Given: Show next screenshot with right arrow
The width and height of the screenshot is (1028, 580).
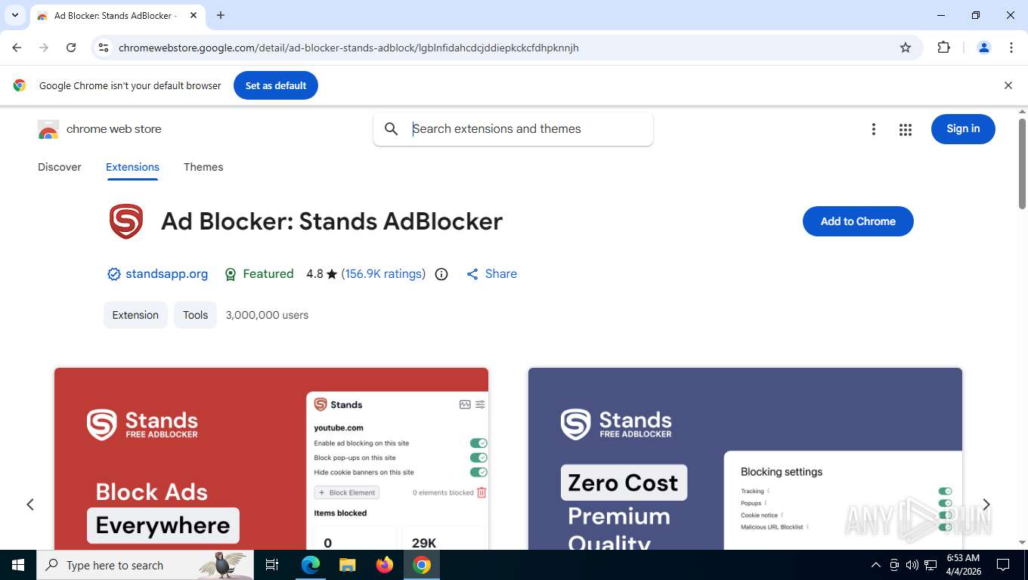Looking at the screenshot, I should coord(986,504).
